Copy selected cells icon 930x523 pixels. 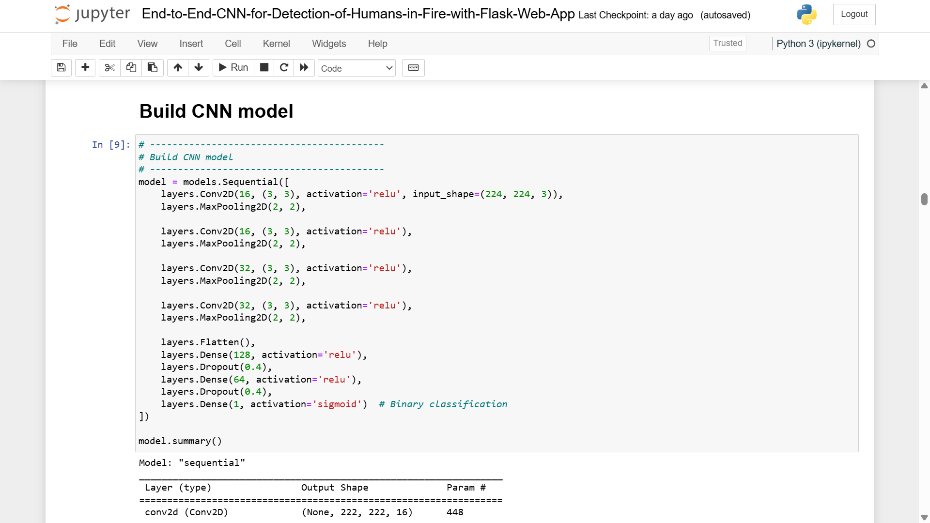tap(131, 68)
